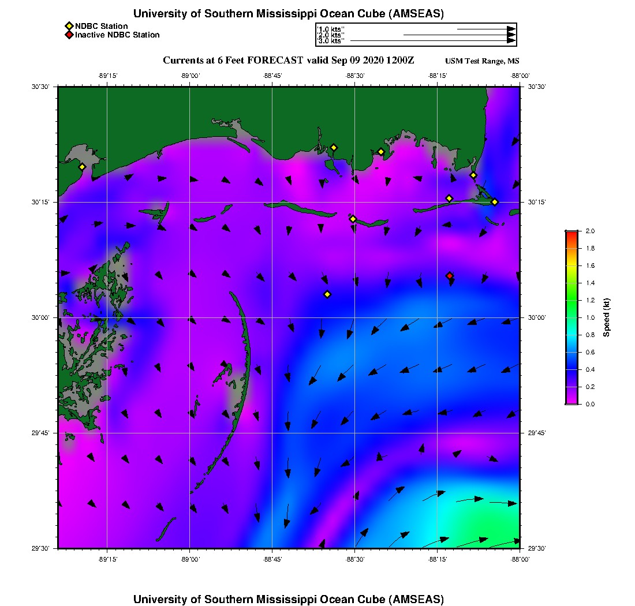Click the 1.0 kts scale arrow
This screenshot has height=606, width=635.
tap(486, 29)
